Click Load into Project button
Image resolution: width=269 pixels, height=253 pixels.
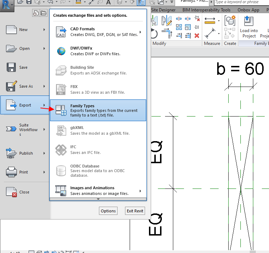[249, 27]
